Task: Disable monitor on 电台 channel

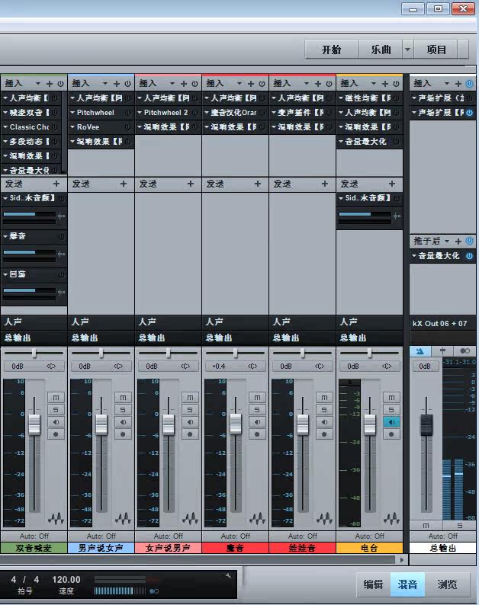Action: pos(391,422)
